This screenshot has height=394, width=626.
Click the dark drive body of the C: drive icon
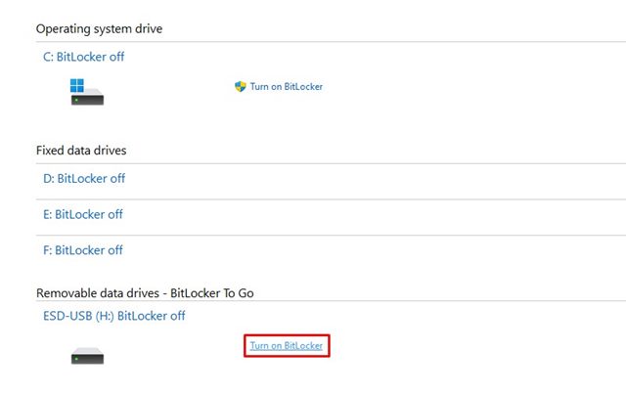tap(87, 100)
